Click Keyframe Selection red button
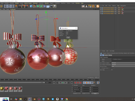This screenshot has width=135, height=101. tap(80, 83)
